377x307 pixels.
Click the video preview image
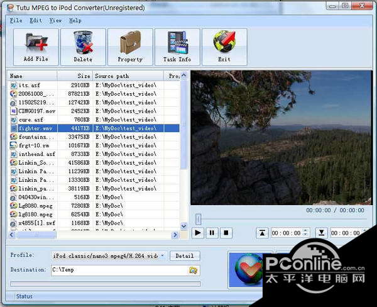(x=281, y=138)
